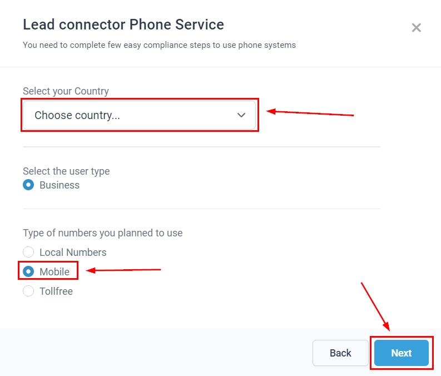Click "Type of numbers you planned to use" label
Screen dimensions: 441x376
(x=102, y=232)
